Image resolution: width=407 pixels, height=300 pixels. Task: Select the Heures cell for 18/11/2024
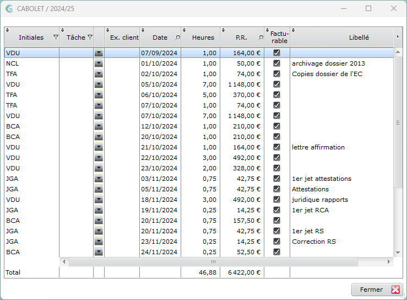[x=200, y=200]
